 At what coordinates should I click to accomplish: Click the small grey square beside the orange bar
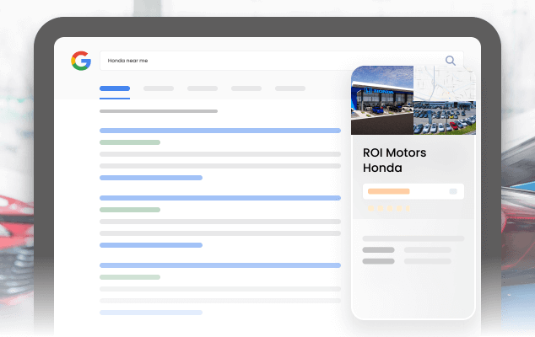coord(453,191)
